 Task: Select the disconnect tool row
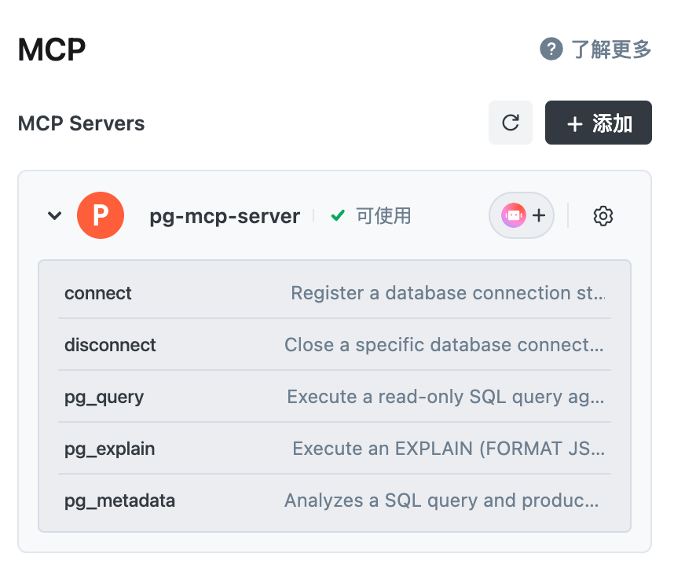coord(110,345)
